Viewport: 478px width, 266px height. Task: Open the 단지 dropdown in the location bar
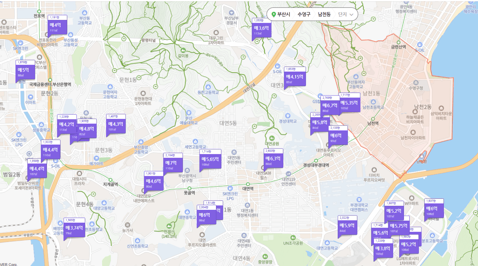346,14
